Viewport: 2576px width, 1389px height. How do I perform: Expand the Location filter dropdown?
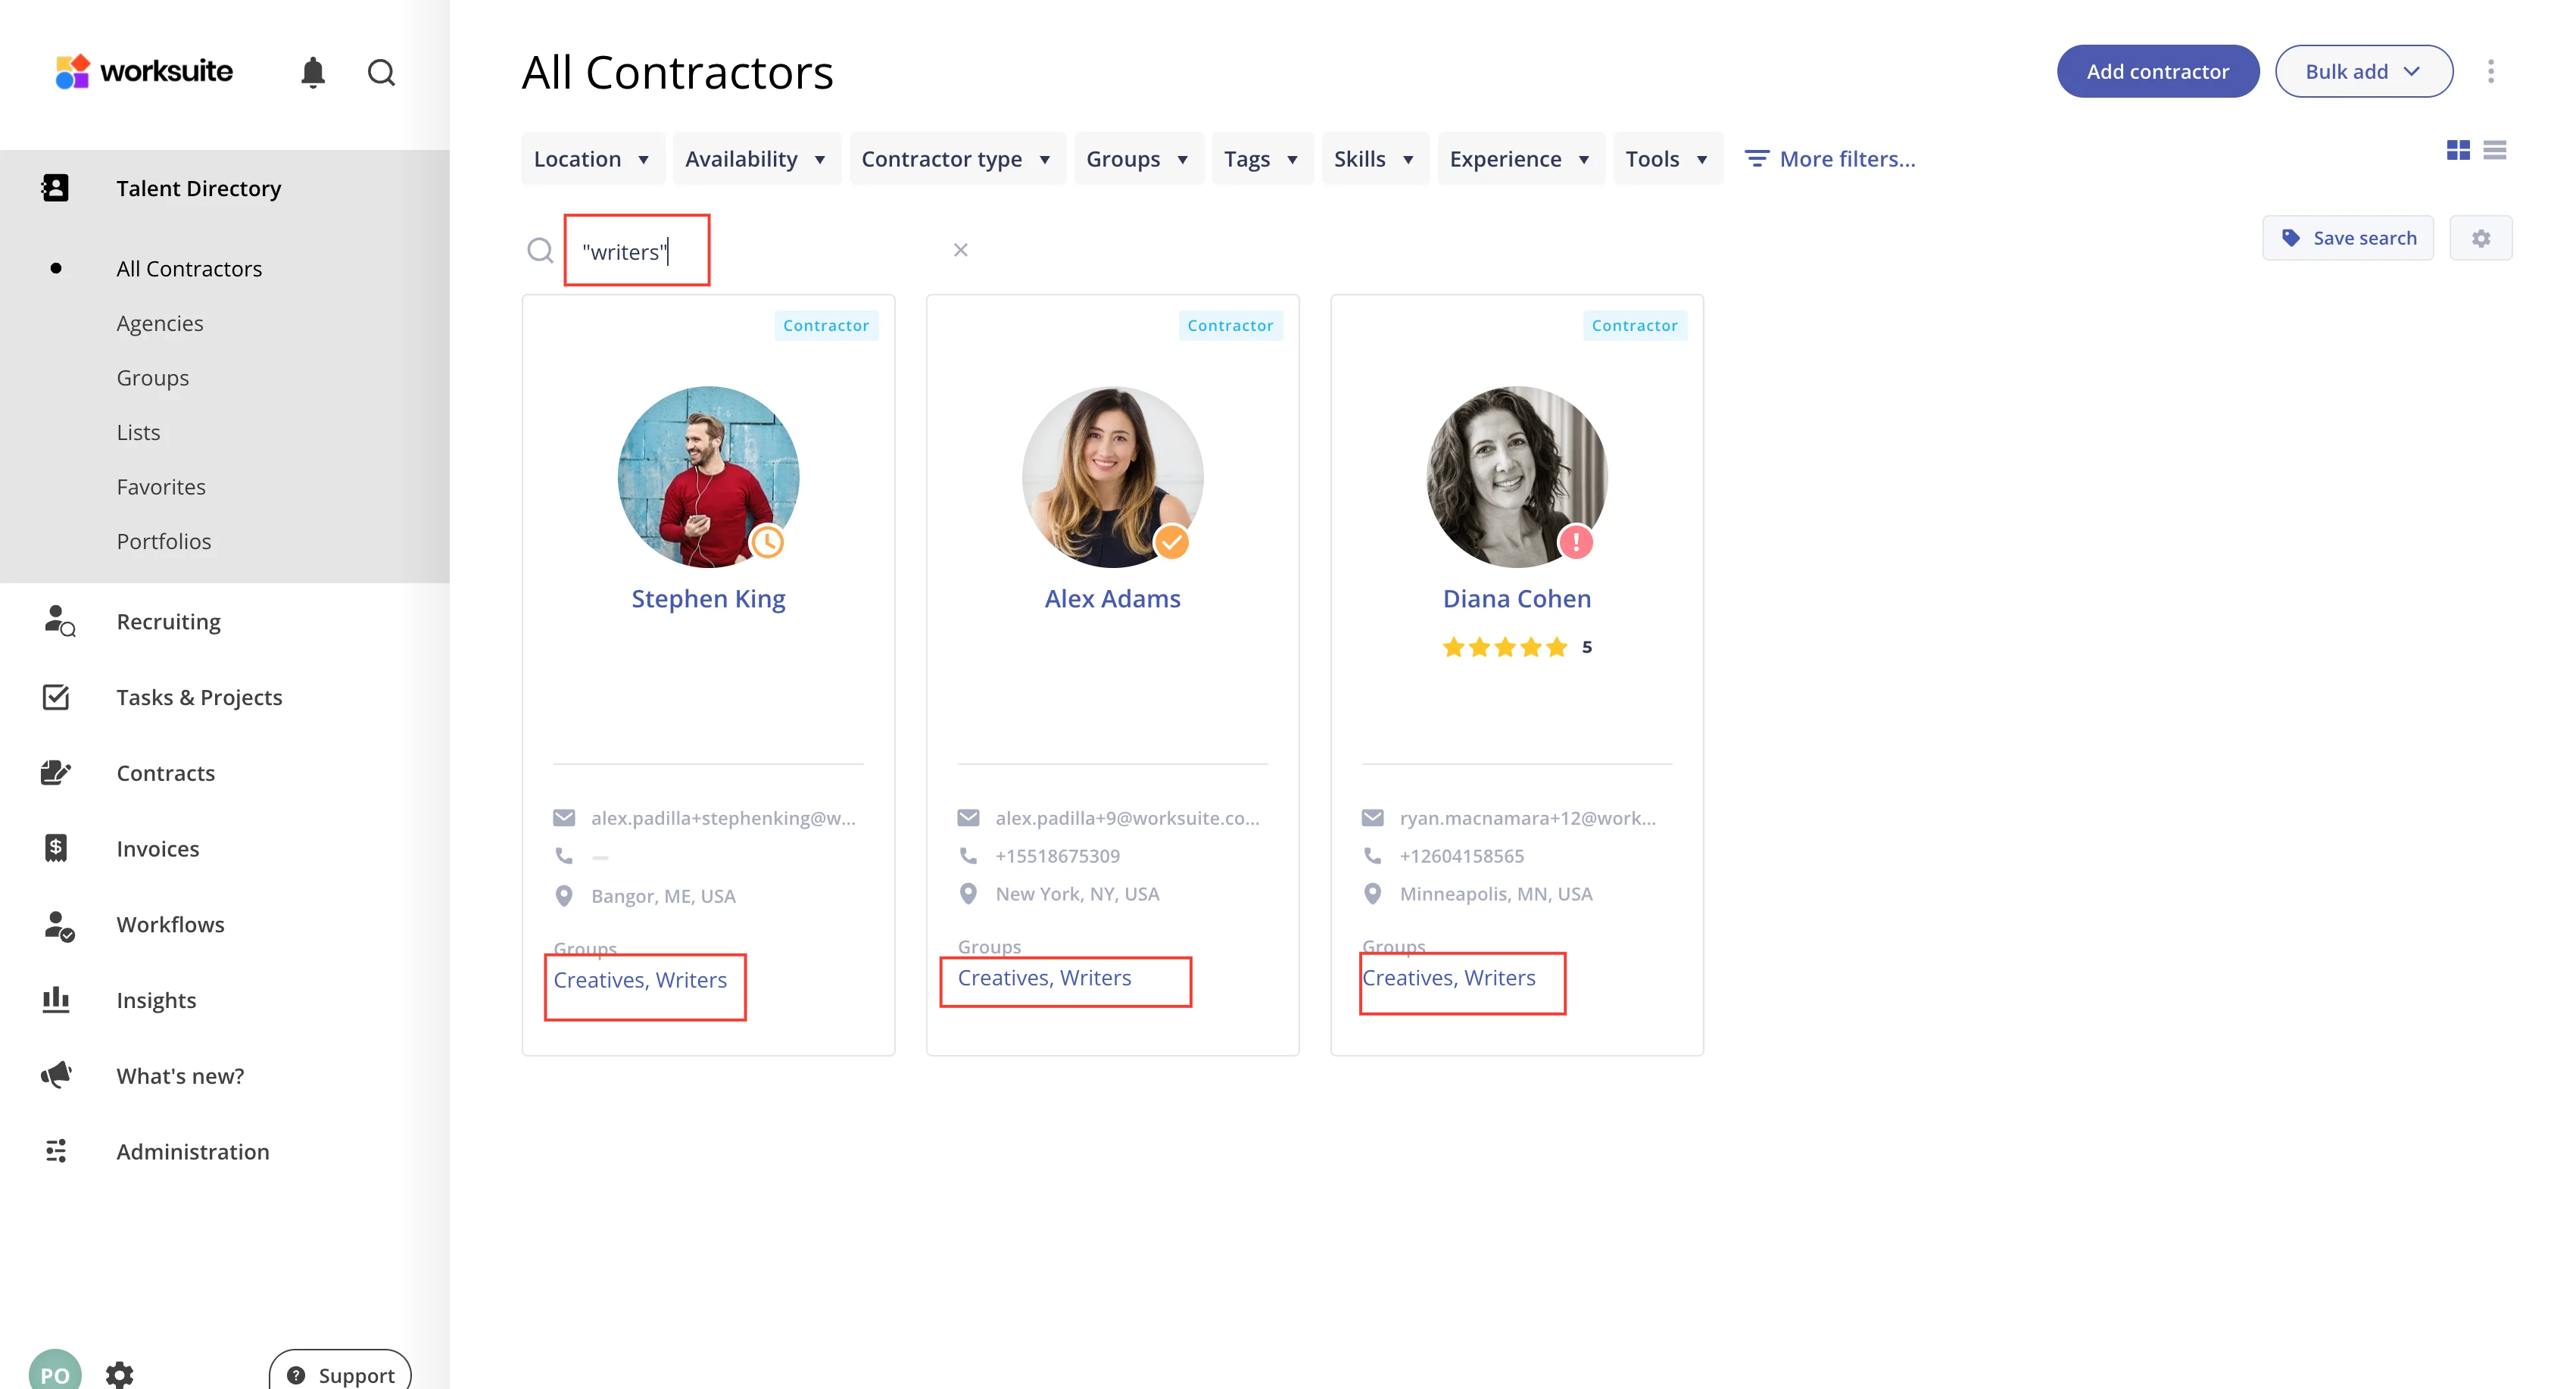(x=592, y=159)
